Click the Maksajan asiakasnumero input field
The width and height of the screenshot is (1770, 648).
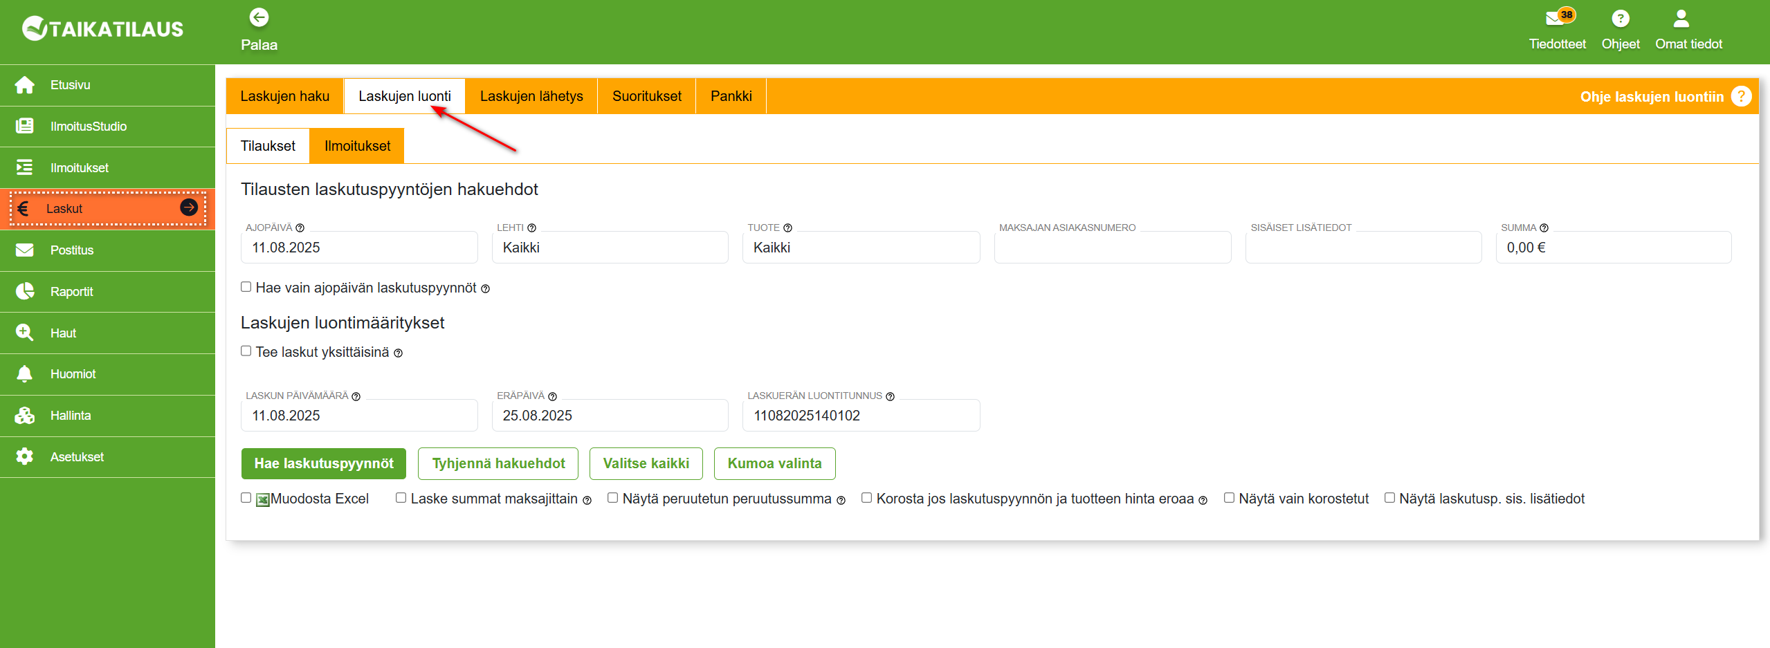click(1112, 248)
